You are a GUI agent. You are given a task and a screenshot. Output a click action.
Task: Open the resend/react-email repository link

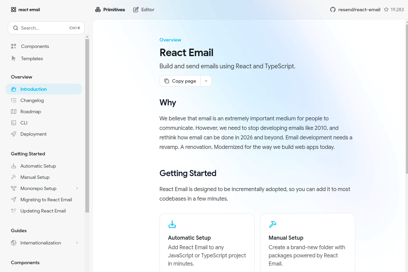(x=359, y=10)
